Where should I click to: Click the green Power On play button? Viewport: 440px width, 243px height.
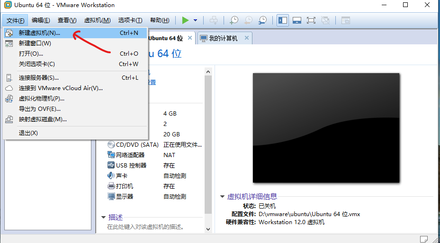[x=185, y=20]
